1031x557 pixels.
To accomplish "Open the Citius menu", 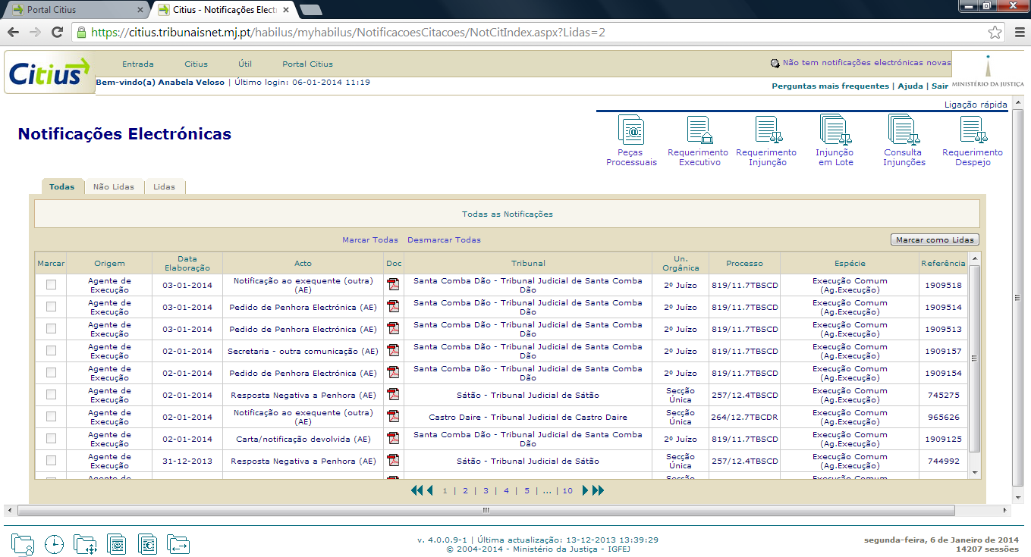I will pyautogui.click(x=196, y=64).
